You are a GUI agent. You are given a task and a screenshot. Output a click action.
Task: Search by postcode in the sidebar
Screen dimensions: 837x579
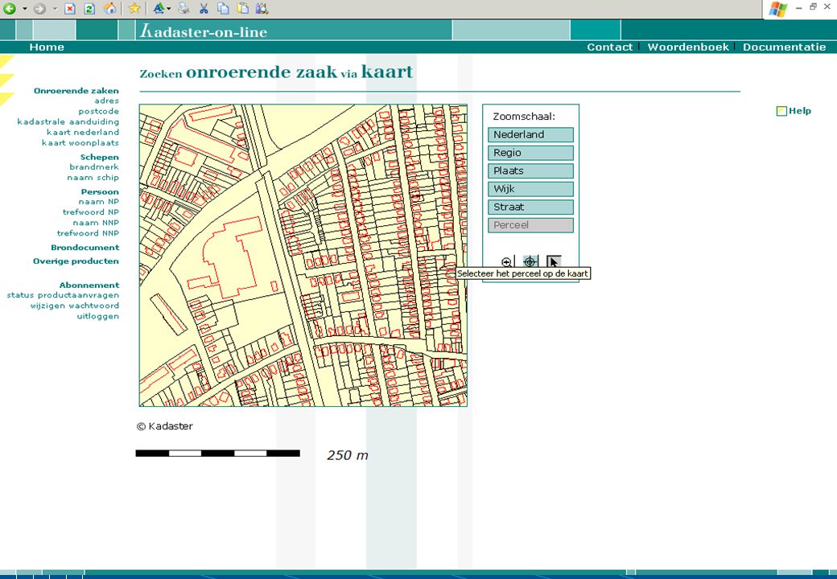coord(99,112)
